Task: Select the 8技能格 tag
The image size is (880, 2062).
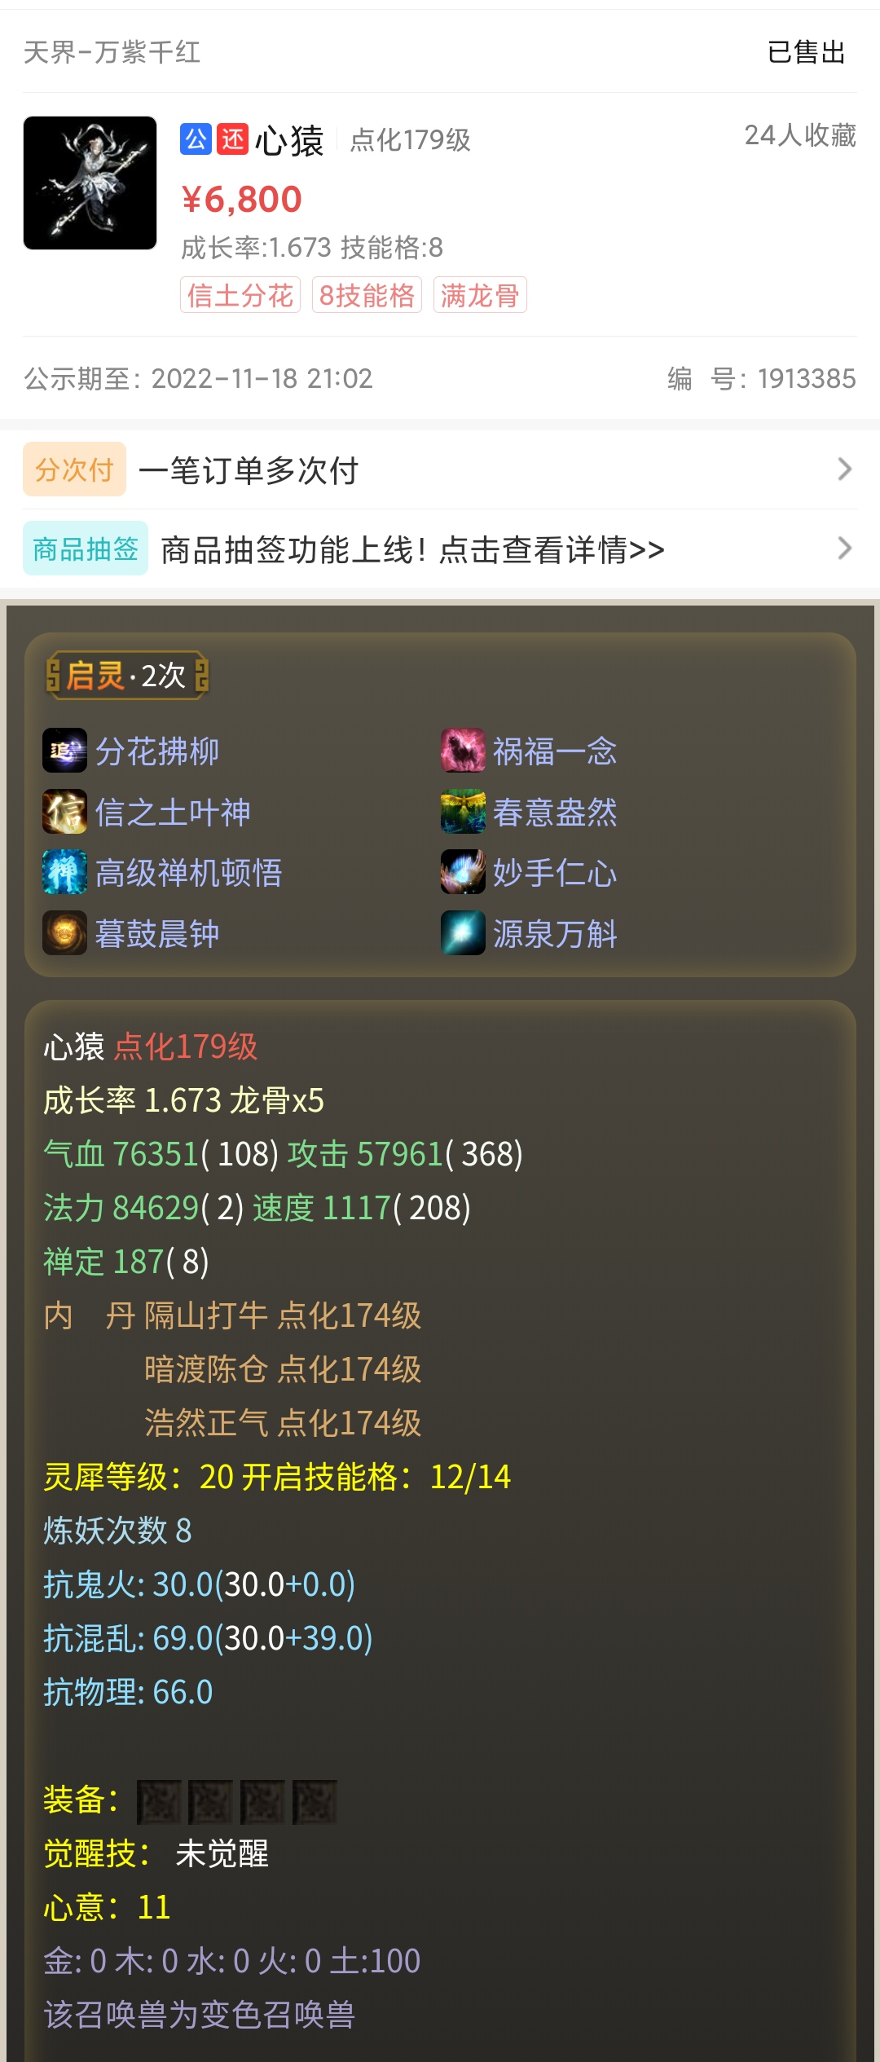Action: tap(367, 295)
